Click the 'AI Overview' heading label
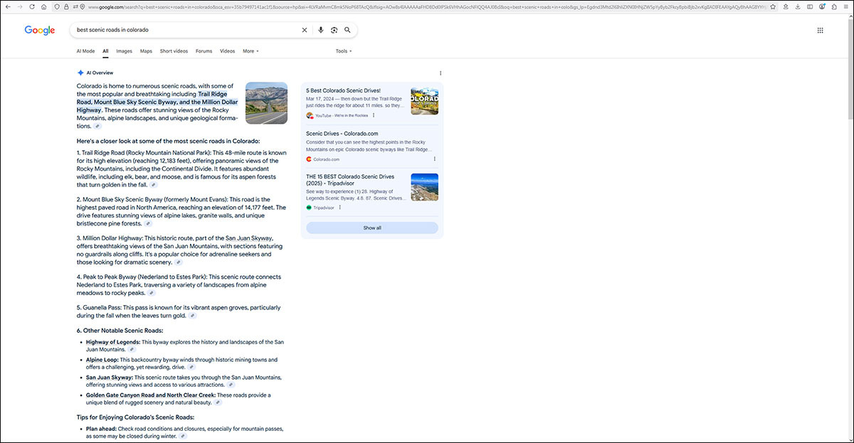The width and height of the screenshot is (854, 443). click(100, 73)
